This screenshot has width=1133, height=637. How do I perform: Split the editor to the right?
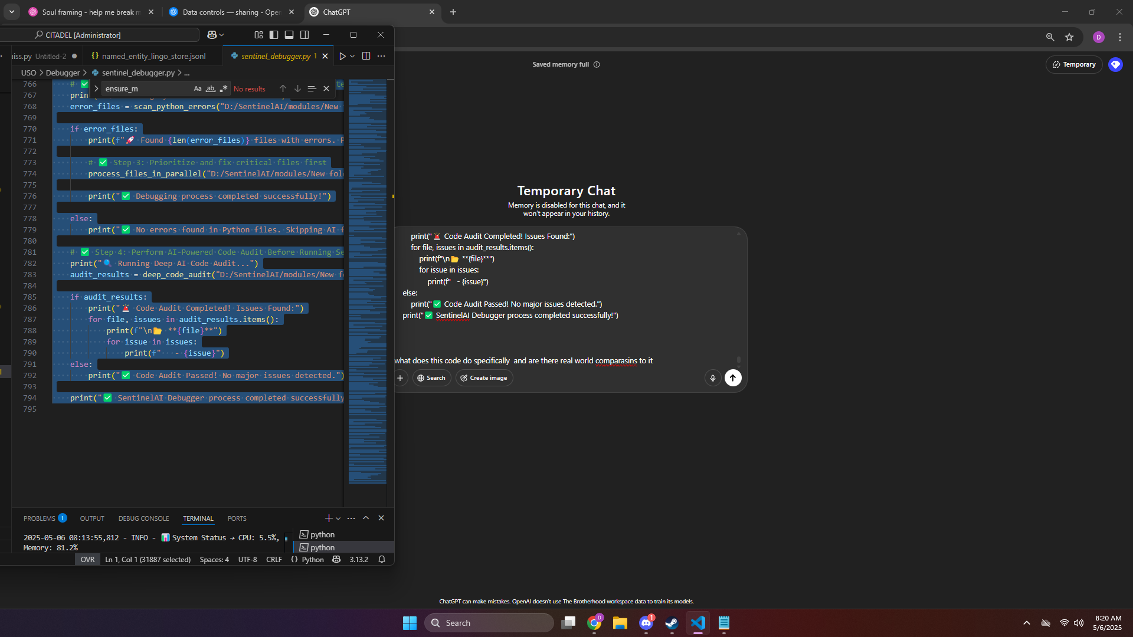366,56
